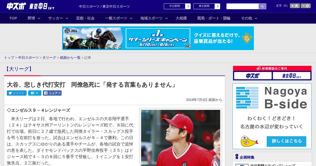Click 中日スポーツ / 東京中日スポーツ header text

[104, 6]
